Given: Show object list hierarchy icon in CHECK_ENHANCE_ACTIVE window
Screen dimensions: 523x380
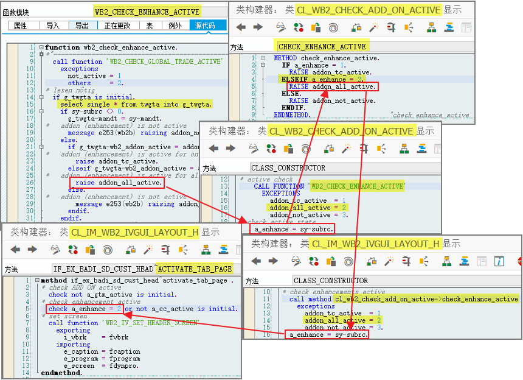Looking at the screenshot, I should click(432, 27).
